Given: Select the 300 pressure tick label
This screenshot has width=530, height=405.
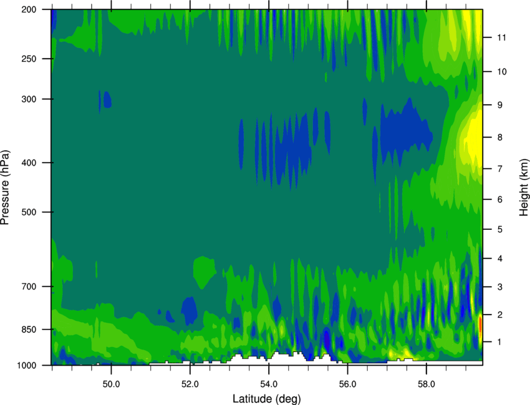Looking at the screenshot, I should [x=29, y=99].
